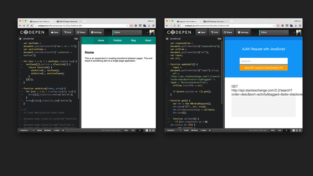
Task: Open the Chrome hamburger menu in the AJAX Request window
Action: pyautogui.click(x=300, y=26)
